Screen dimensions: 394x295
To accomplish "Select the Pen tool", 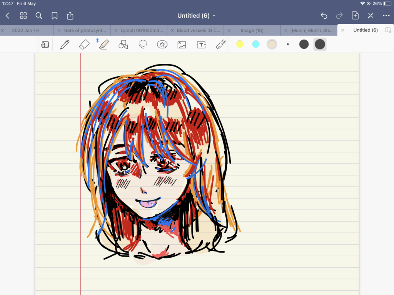I will (x=65, y=45).
